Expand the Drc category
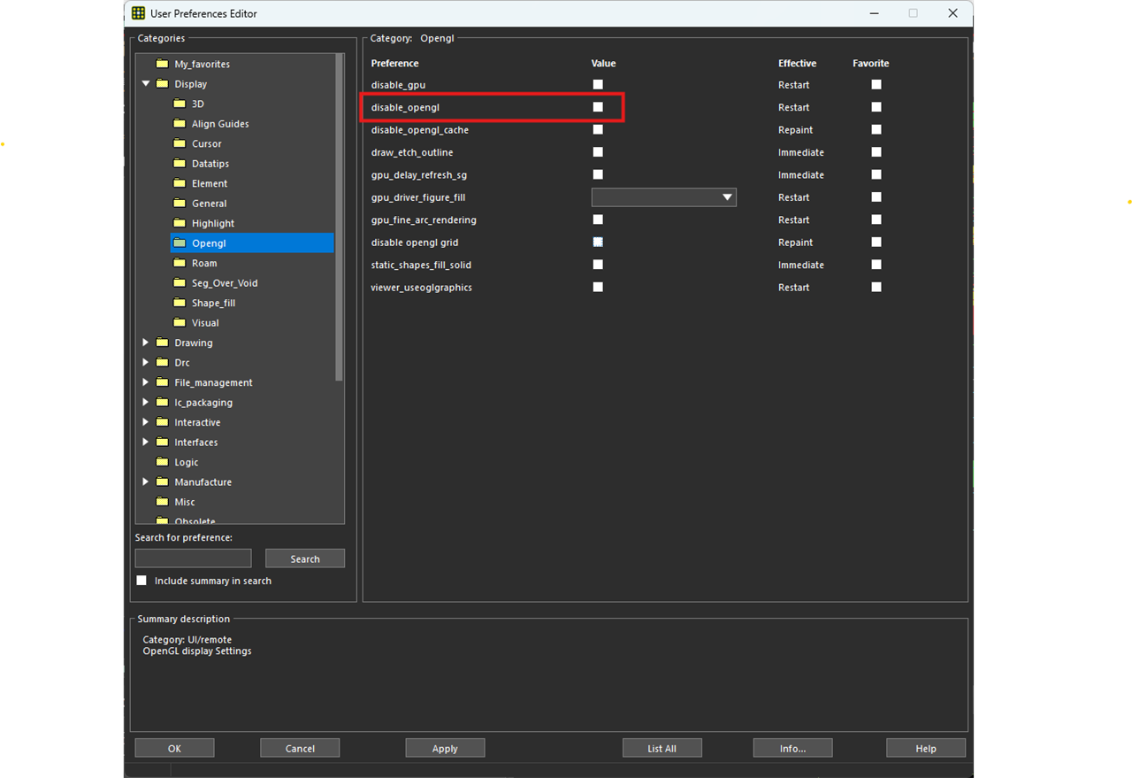Image resolution: width=1132 pixels, height=778 pixels. point(146,363)
